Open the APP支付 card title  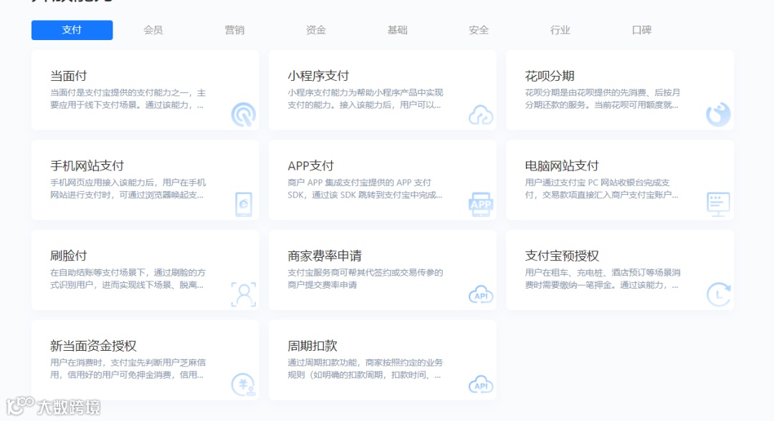tap(310, 165)
